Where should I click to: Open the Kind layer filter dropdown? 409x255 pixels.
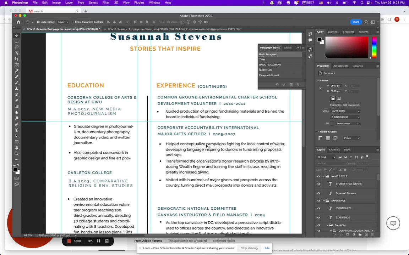[x=327, y=157]
